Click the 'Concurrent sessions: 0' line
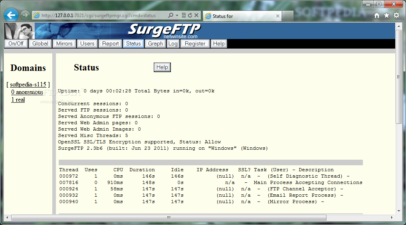The width and height of the screenshot is (406, 225). pos(93,104)
